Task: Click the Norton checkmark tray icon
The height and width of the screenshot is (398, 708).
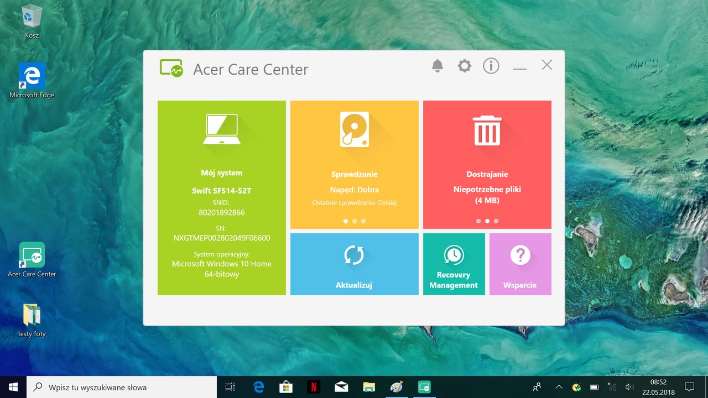Action: click(x=576, y=387)
